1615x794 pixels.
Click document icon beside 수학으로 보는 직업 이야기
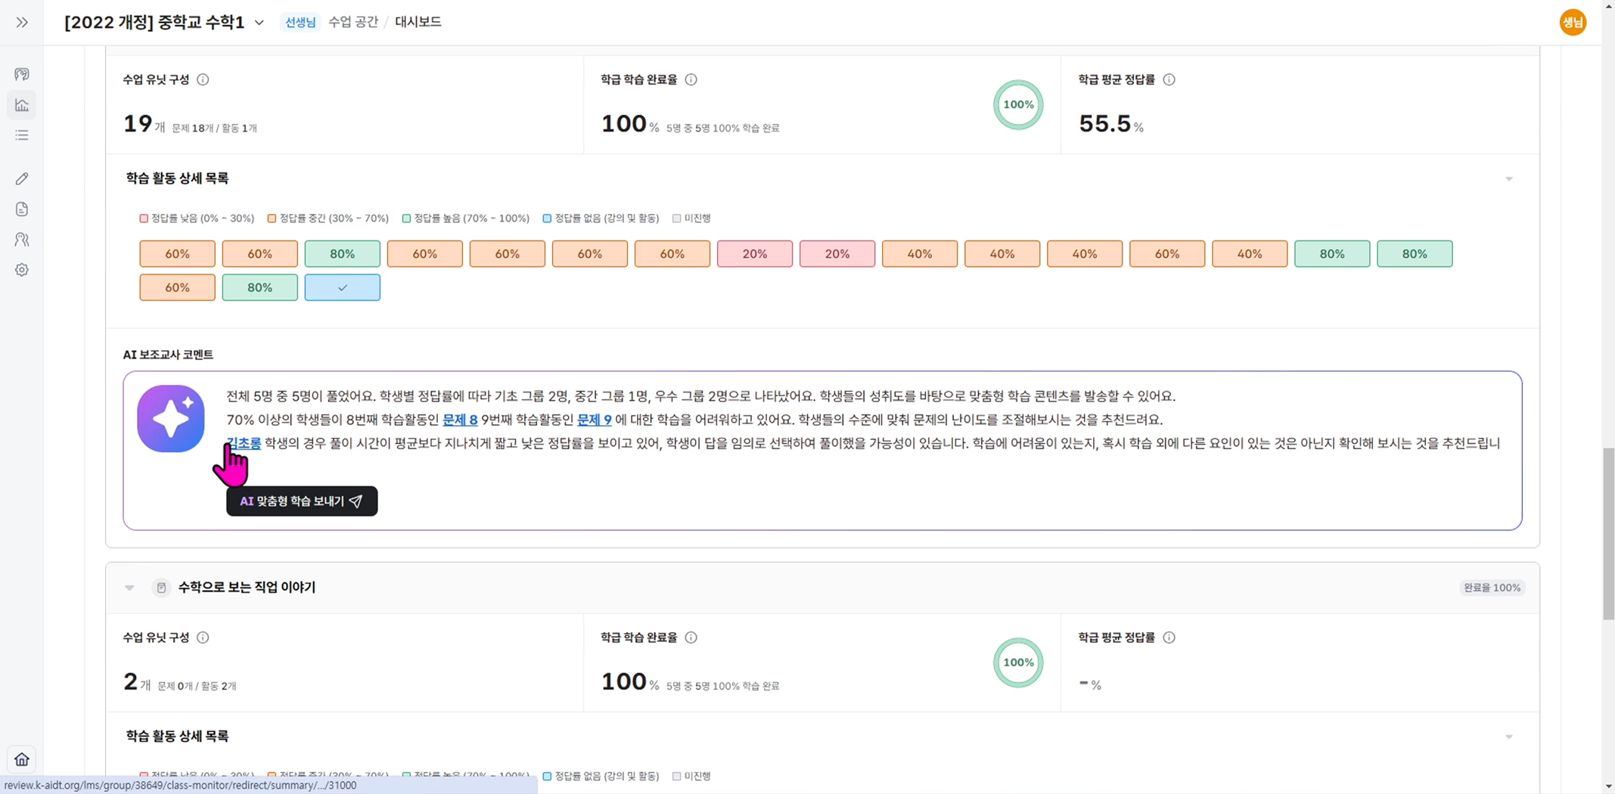(161, 588)
